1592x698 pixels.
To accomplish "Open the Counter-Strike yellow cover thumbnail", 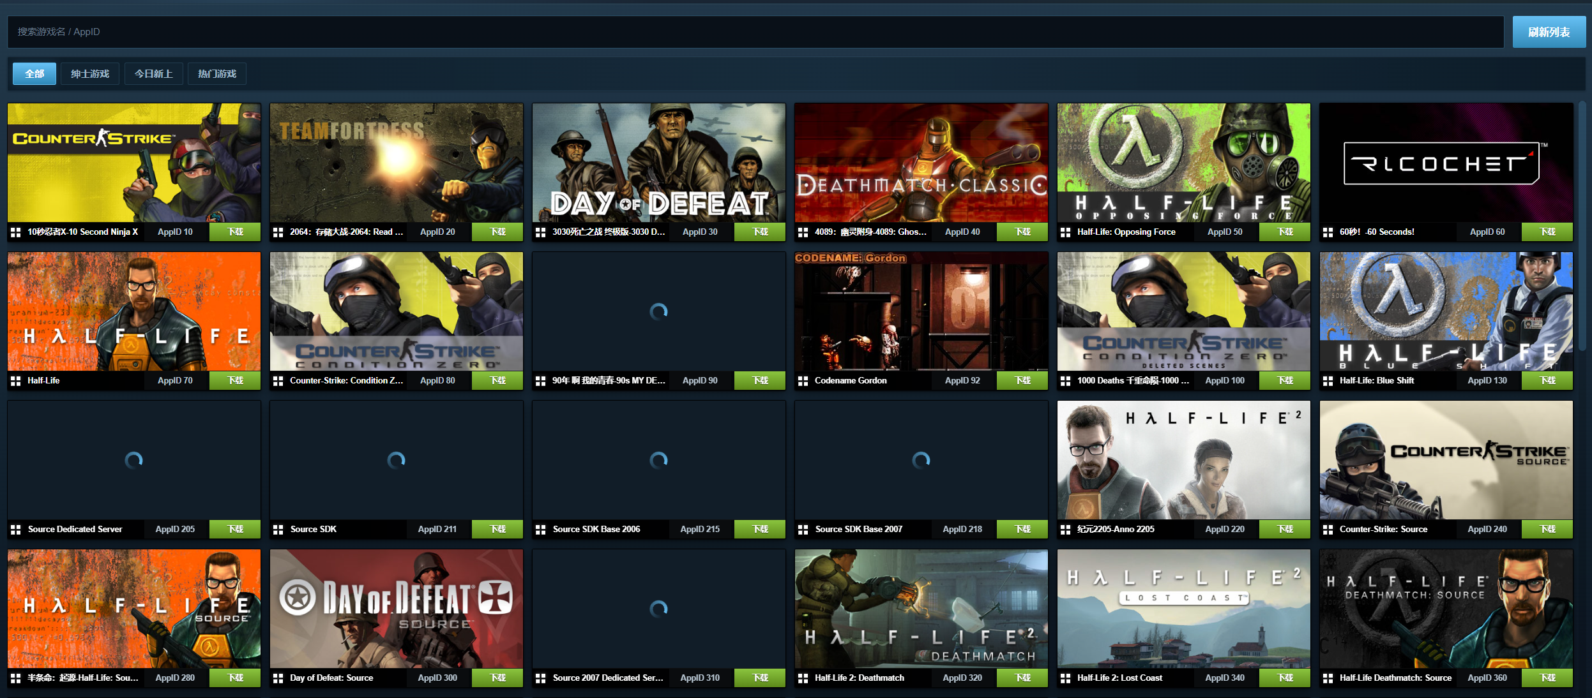I will point(134,163).
